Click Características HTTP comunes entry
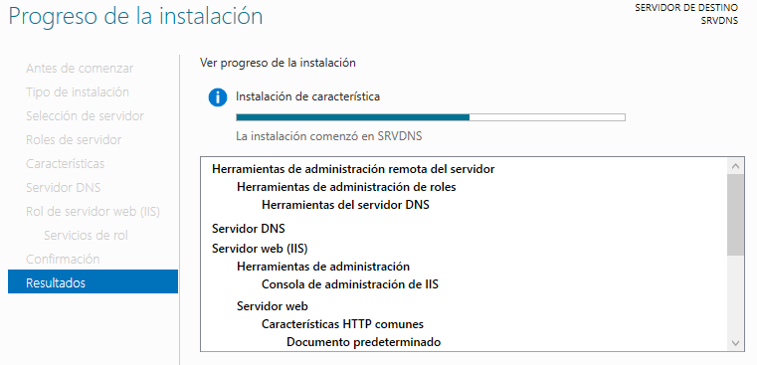 click(343, 323)
